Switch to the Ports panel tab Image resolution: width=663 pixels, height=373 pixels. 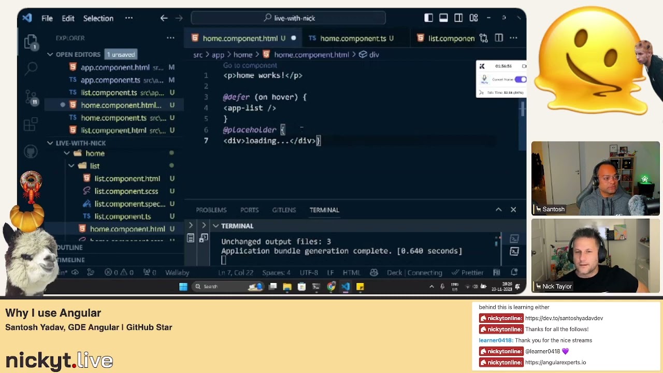pos(249,210)
